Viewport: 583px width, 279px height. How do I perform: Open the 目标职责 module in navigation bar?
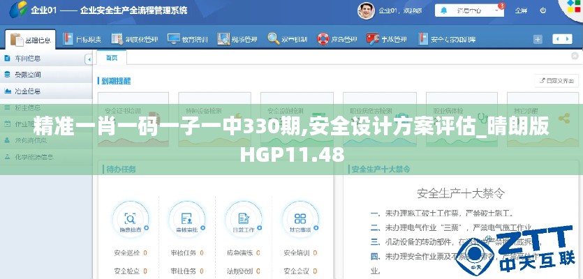tap(82, 39)
